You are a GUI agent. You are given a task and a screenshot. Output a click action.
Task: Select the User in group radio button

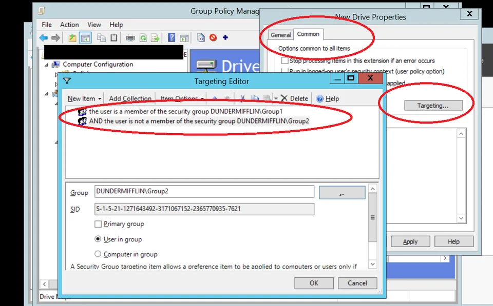pyautogui.click(x=98, y=239)
